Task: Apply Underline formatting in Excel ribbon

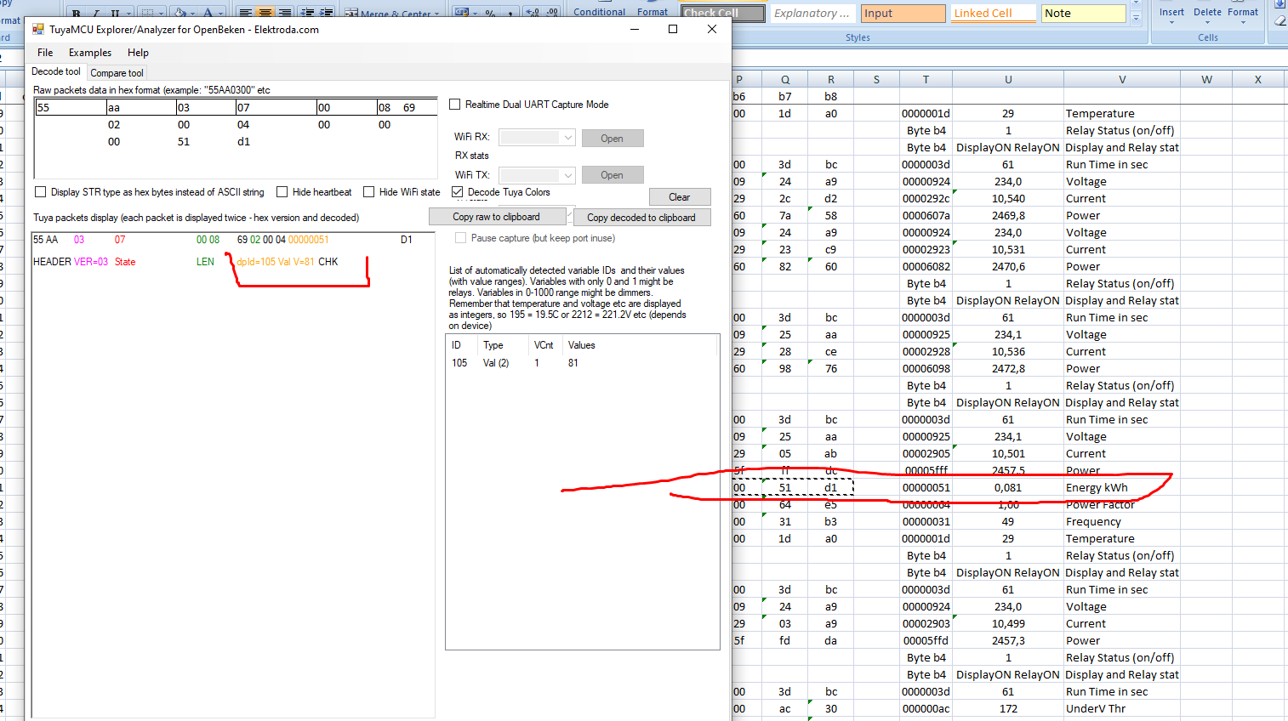Action: (x=114, y=14)
